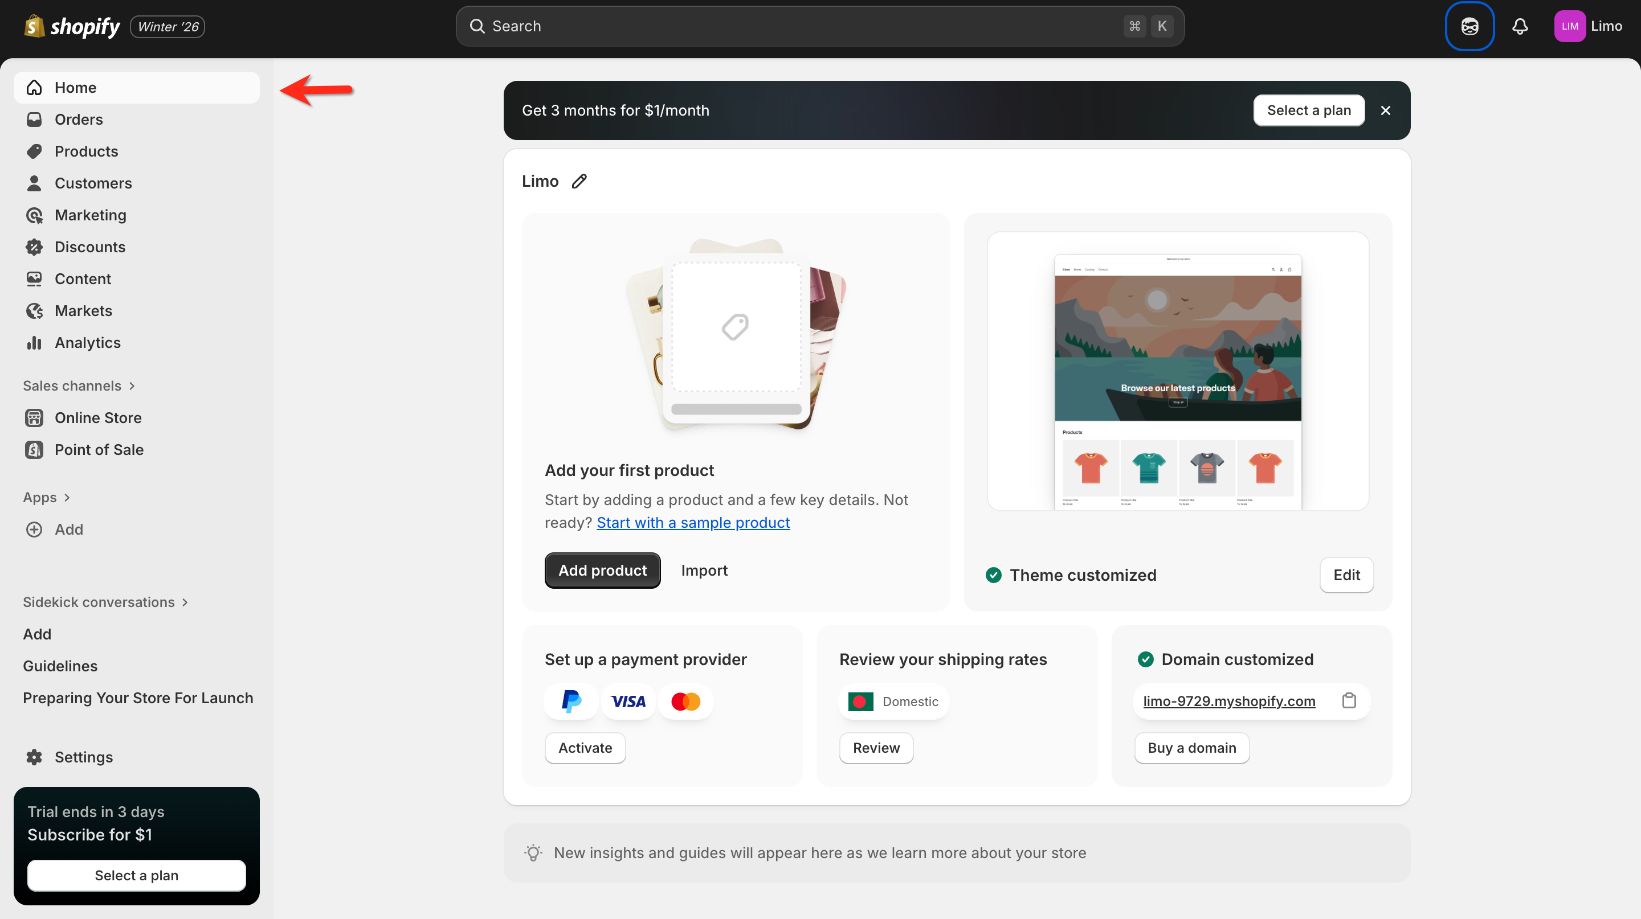Click the Add product button

point(602,570)
